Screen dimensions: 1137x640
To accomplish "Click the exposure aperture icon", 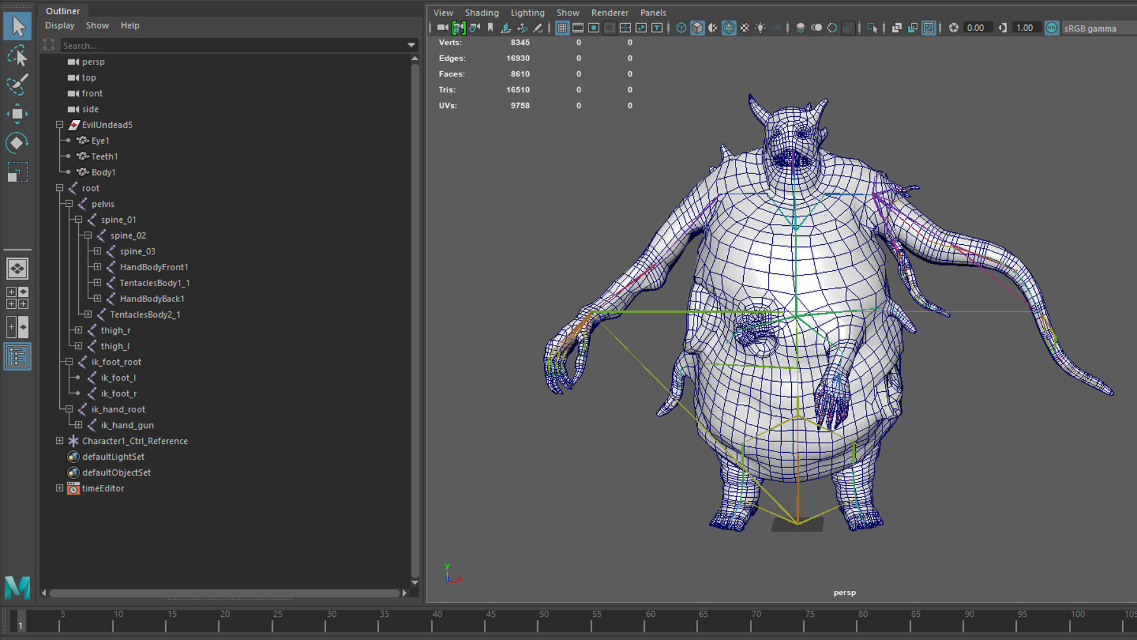I will (953, 28).
